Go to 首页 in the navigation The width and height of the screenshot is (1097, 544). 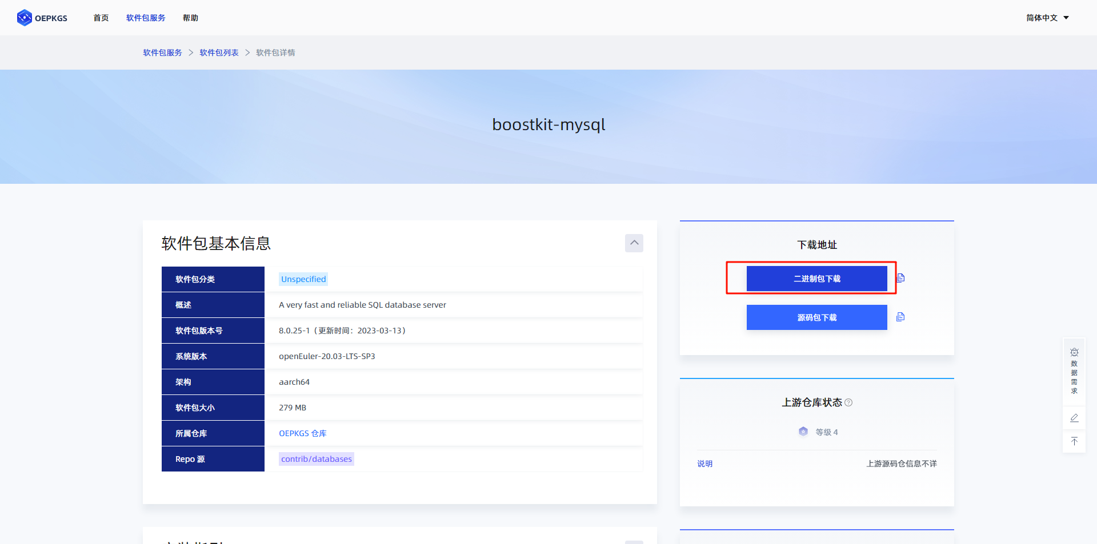[101, 18]
